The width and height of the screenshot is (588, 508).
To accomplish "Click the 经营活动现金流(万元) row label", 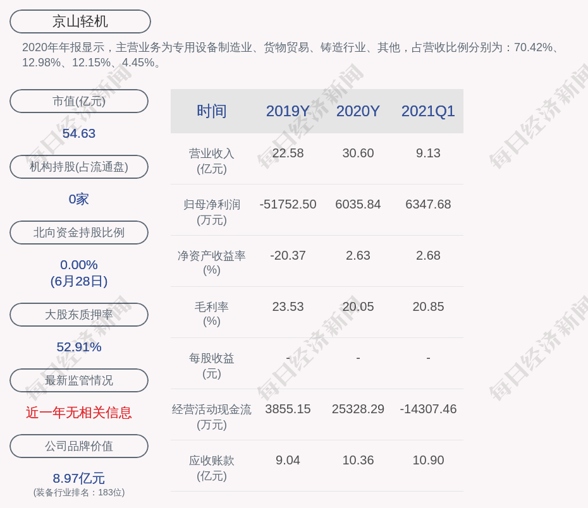I will click(211, 417).
